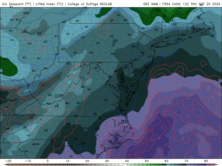This screenshot has height=166, width=222.
Task: Click the "74" dewpoint value on the map
Action: click(110, 141)
